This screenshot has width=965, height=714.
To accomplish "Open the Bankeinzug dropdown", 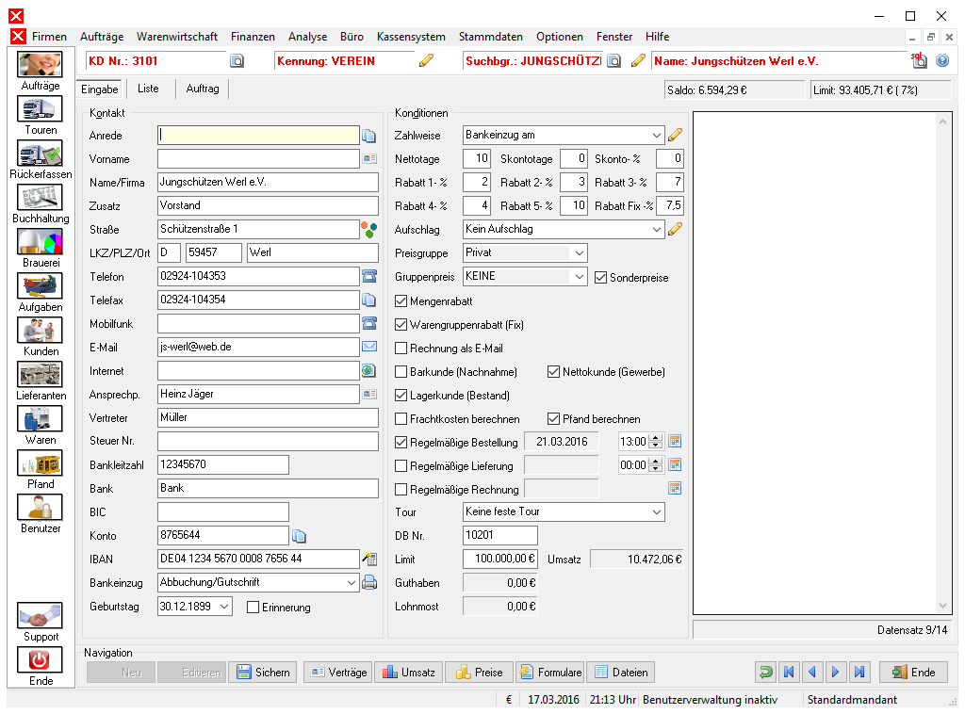I will click(x=352, y=582).
